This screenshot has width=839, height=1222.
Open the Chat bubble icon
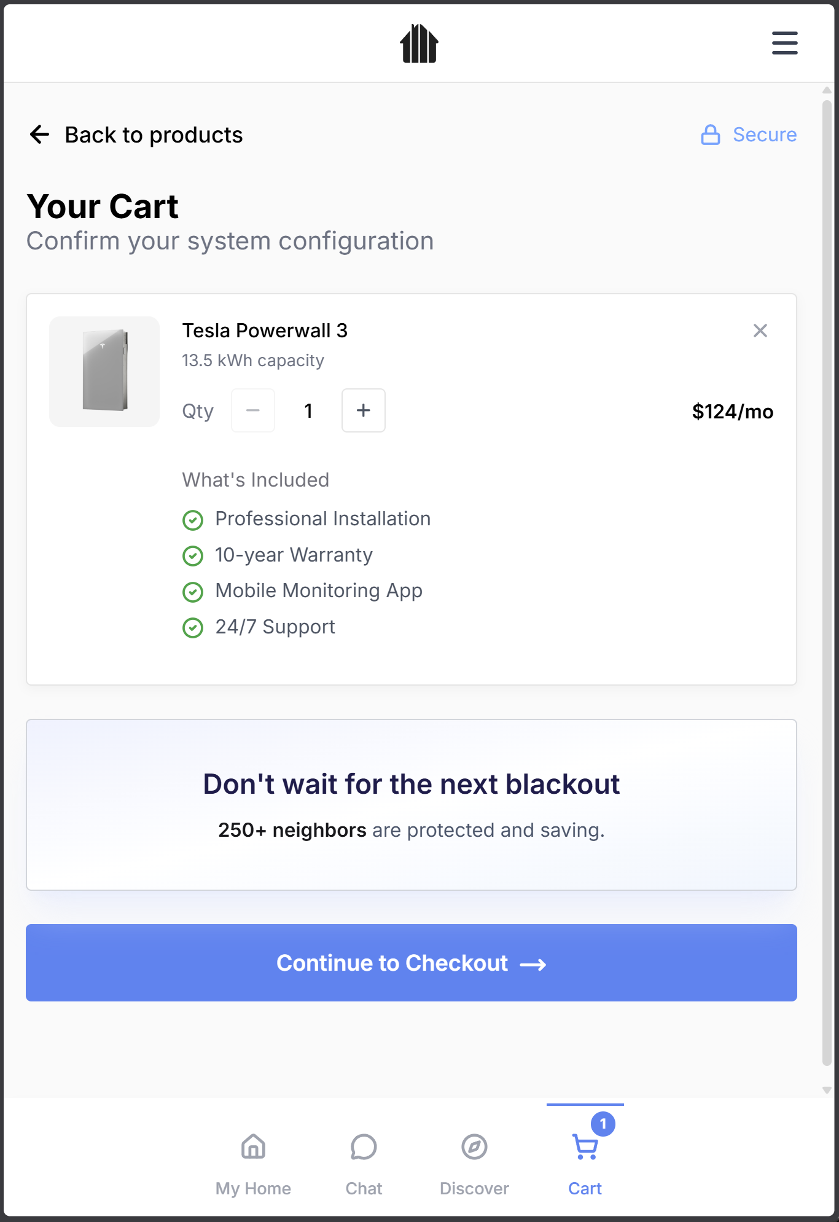[x=364, y=1146]
